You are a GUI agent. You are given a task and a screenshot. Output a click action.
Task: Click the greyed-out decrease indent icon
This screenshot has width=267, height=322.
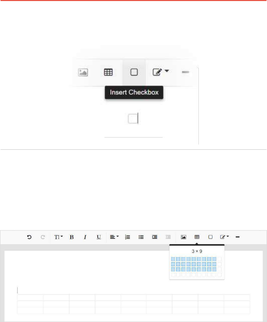[168, 237]
